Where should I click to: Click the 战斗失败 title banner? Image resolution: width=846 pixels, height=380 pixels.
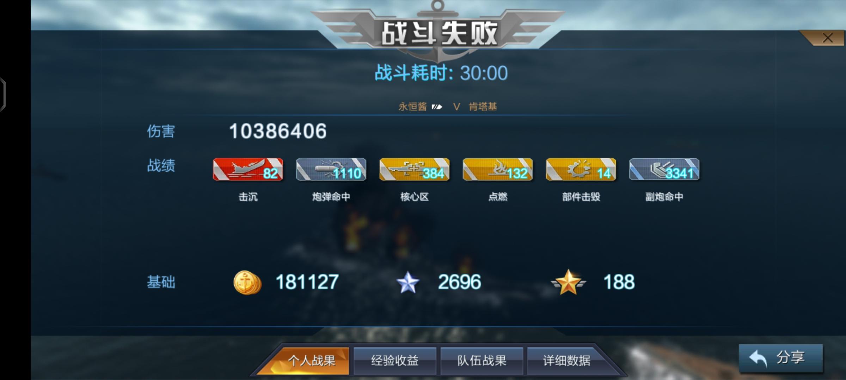(439, 34)
